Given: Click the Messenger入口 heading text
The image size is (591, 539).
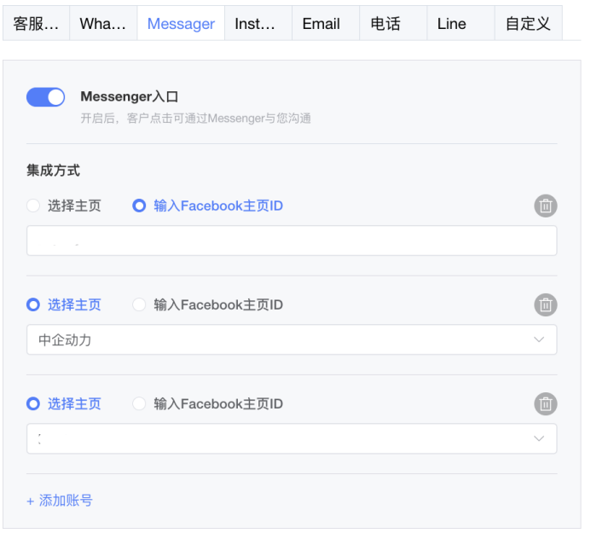Looking at the screenshot, I should (130, 96).
